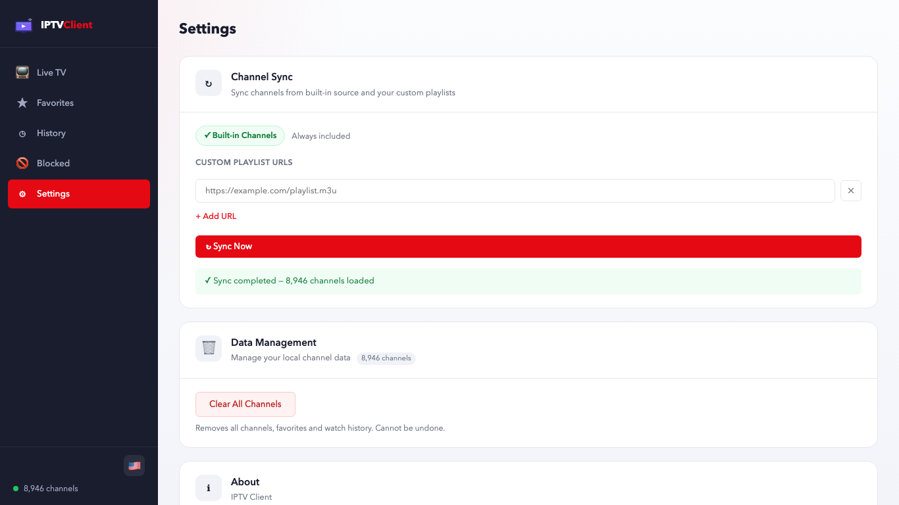Image resolution: width=899 pixels, height=505 pixels.
Task: Add another playlist with + Add URL
Action: point(216,216)
